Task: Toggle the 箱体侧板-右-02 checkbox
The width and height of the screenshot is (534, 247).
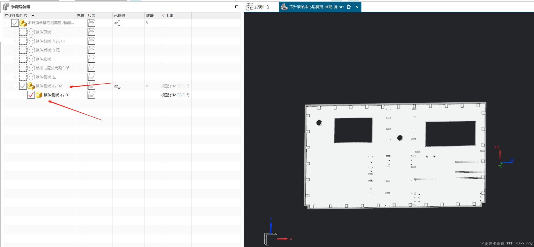Action: coord(23,86)
